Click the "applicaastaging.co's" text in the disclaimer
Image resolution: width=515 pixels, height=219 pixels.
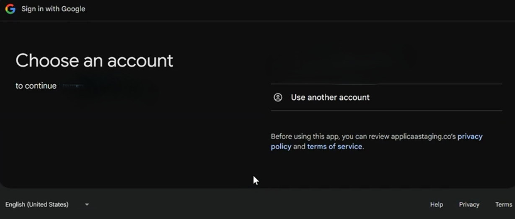[x=423, y=136]
